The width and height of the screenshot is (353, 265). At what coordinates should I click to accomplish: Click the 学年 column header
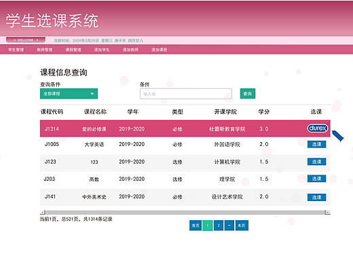coord(133,111)
